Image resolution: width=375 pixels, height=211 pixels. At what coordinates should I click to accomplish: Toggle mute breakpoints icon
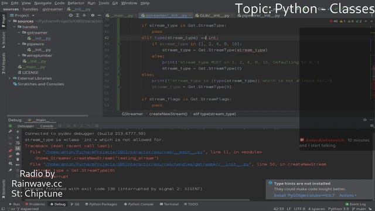(x=11, y=156)
